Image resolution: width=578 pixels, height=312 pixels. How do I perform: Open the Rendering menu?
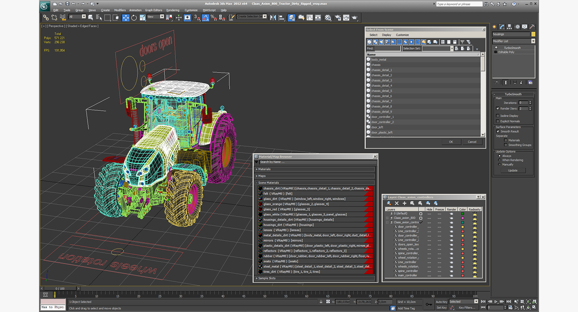coord(173,10)
